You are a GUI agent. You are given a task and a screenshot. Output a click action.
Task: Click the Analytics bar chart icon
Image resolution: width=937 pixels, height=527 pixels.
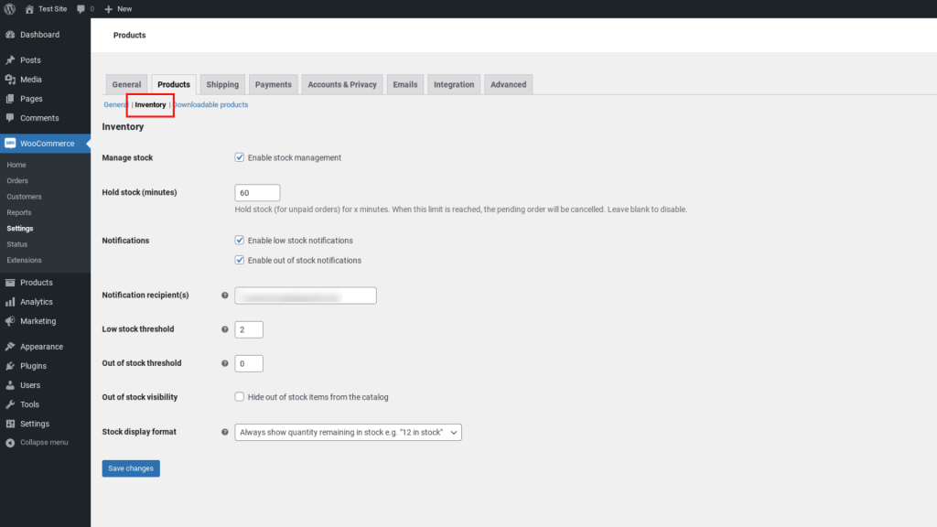click(10, 302)
